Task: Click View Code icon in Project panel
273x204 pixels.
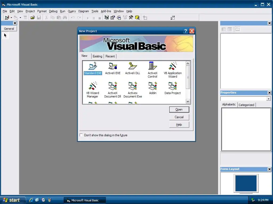Action: tap(224, 29)
